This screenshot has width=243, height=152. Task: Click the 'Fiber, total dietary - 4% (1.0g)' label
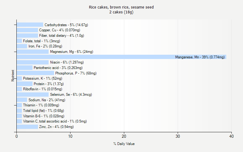(x=62, y=36)
